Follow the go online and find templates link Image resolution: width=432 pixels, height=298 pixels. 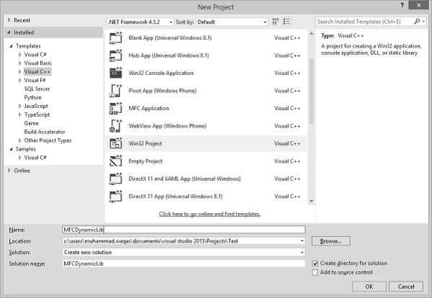click(210, 214)
